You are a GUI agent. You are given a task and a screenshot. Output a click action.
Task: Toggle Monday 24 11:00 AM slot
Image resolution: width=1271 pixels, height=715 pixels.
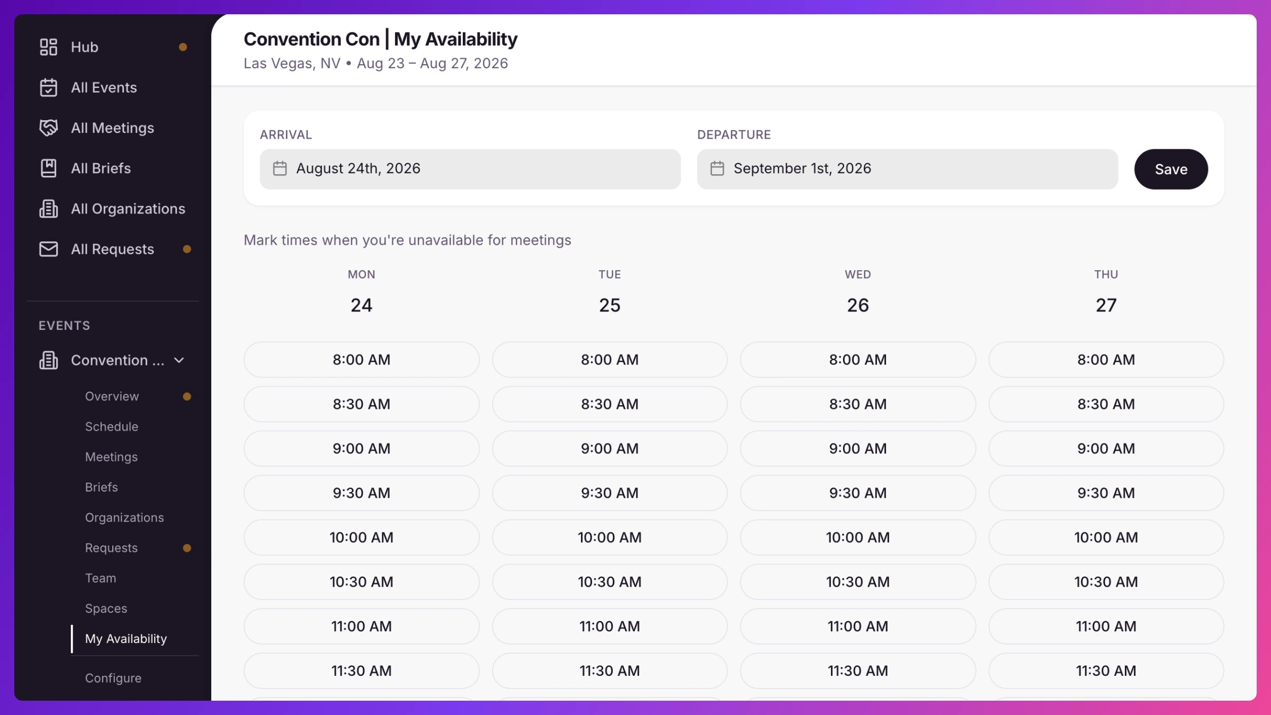point(362,627)
